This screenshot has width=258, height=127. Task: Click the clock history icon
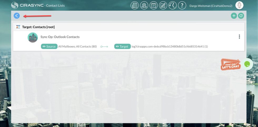[173, 5]
